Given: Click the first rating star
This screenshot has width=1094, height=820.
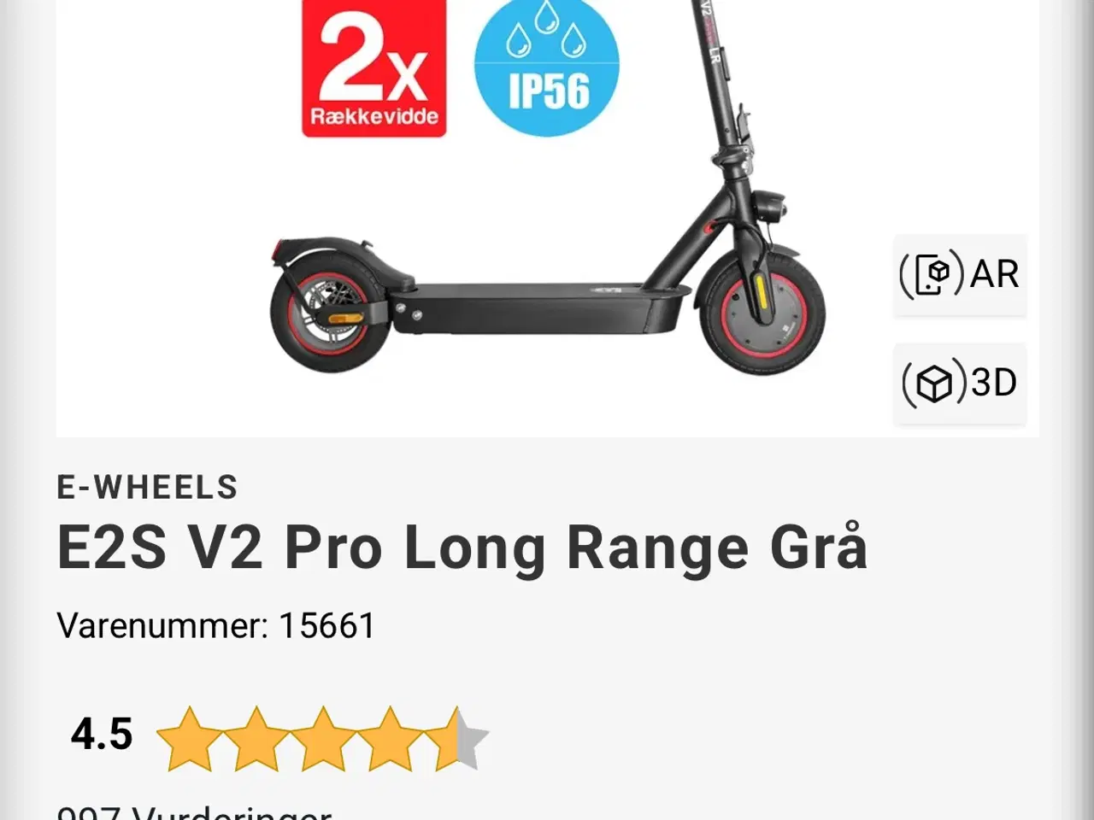Looking at the screenshot, I should [189, 738].
